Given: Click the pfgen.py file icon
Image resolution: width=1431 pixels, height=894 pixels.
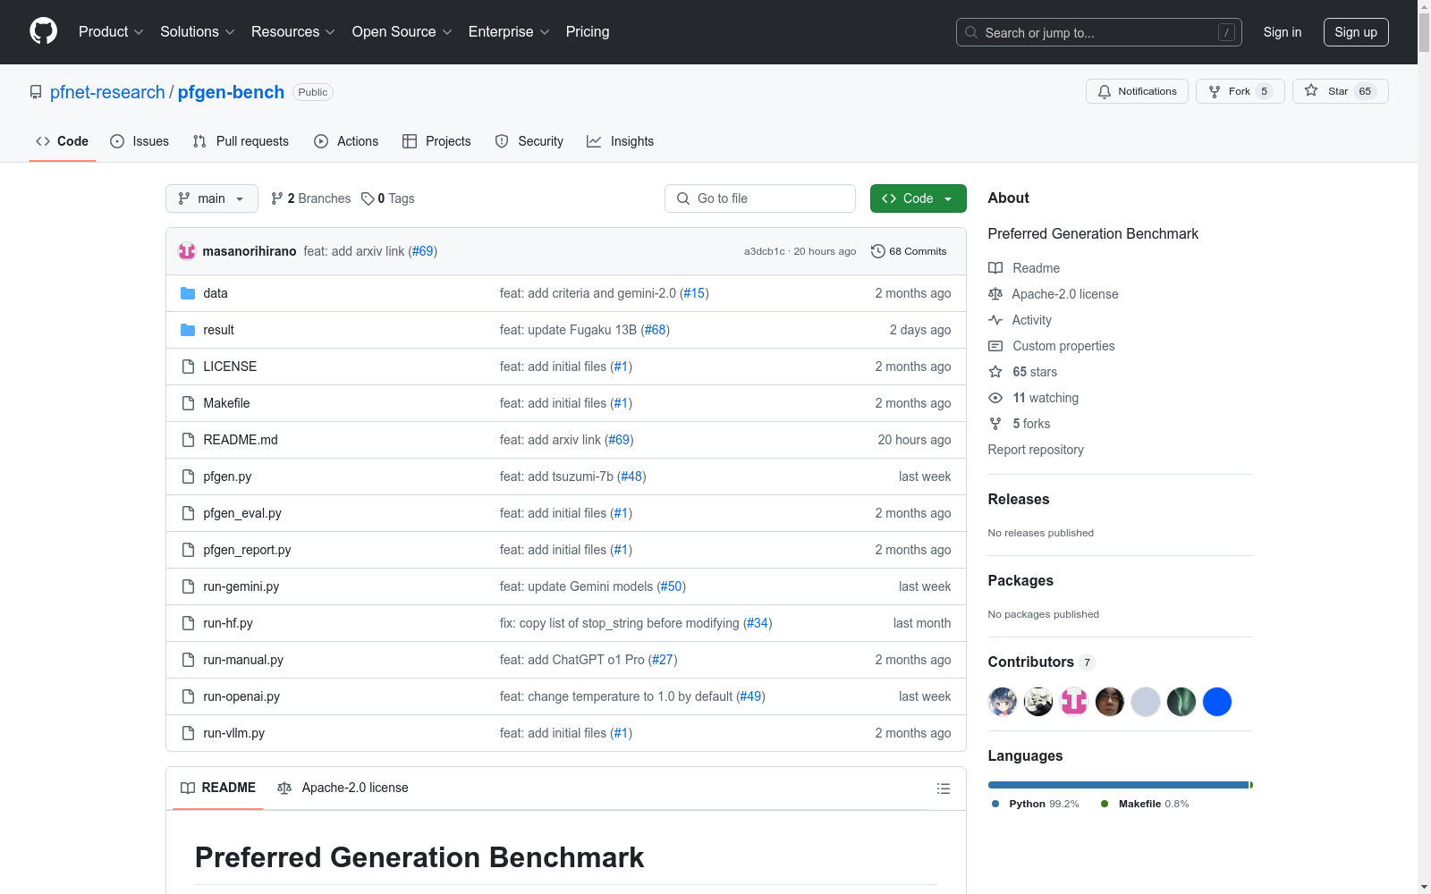Looking at the screenshot, I should 188,477.
